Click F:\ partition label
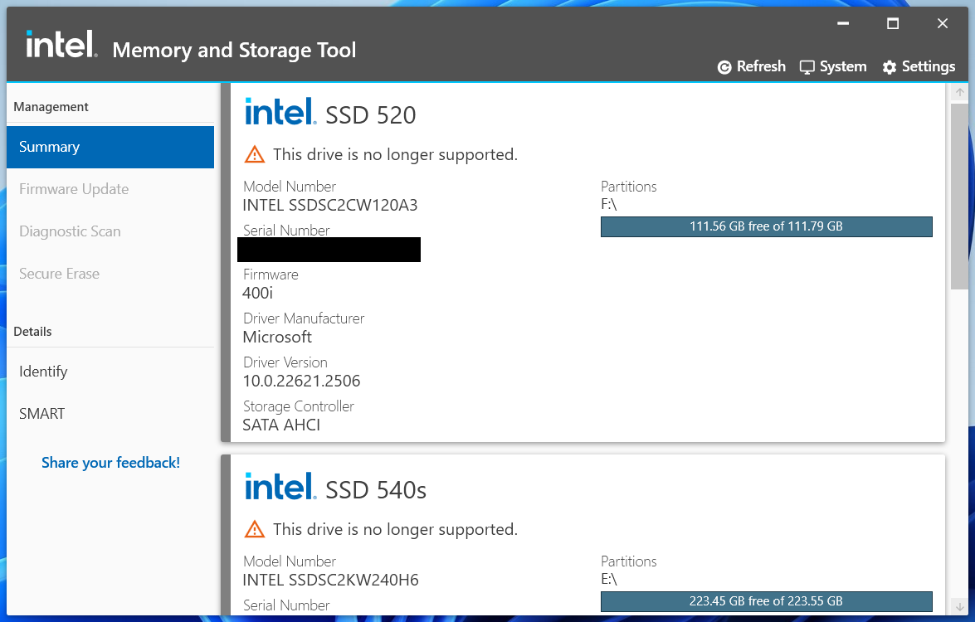 [609, 205]
